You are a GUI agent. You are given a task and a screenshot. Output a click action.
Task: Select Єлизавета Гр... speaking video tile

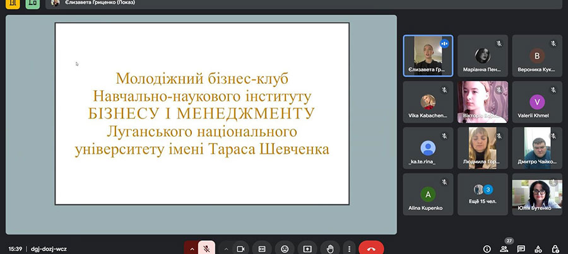tap(428, 55)
